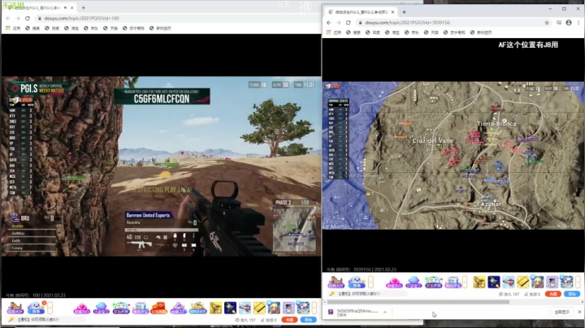Click the orange recharge button in the left window
Viewport: 585px width, 328px height.
[289, 320]
